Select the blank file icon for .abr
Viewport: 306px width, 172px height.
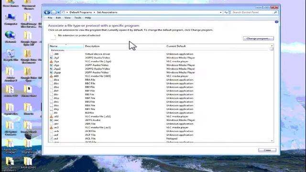(51, 124)
